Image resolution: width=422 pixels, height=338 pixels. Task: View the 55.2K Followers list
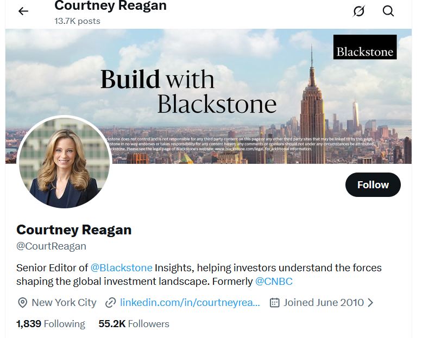pyautogui.click(x=134, y=324)
